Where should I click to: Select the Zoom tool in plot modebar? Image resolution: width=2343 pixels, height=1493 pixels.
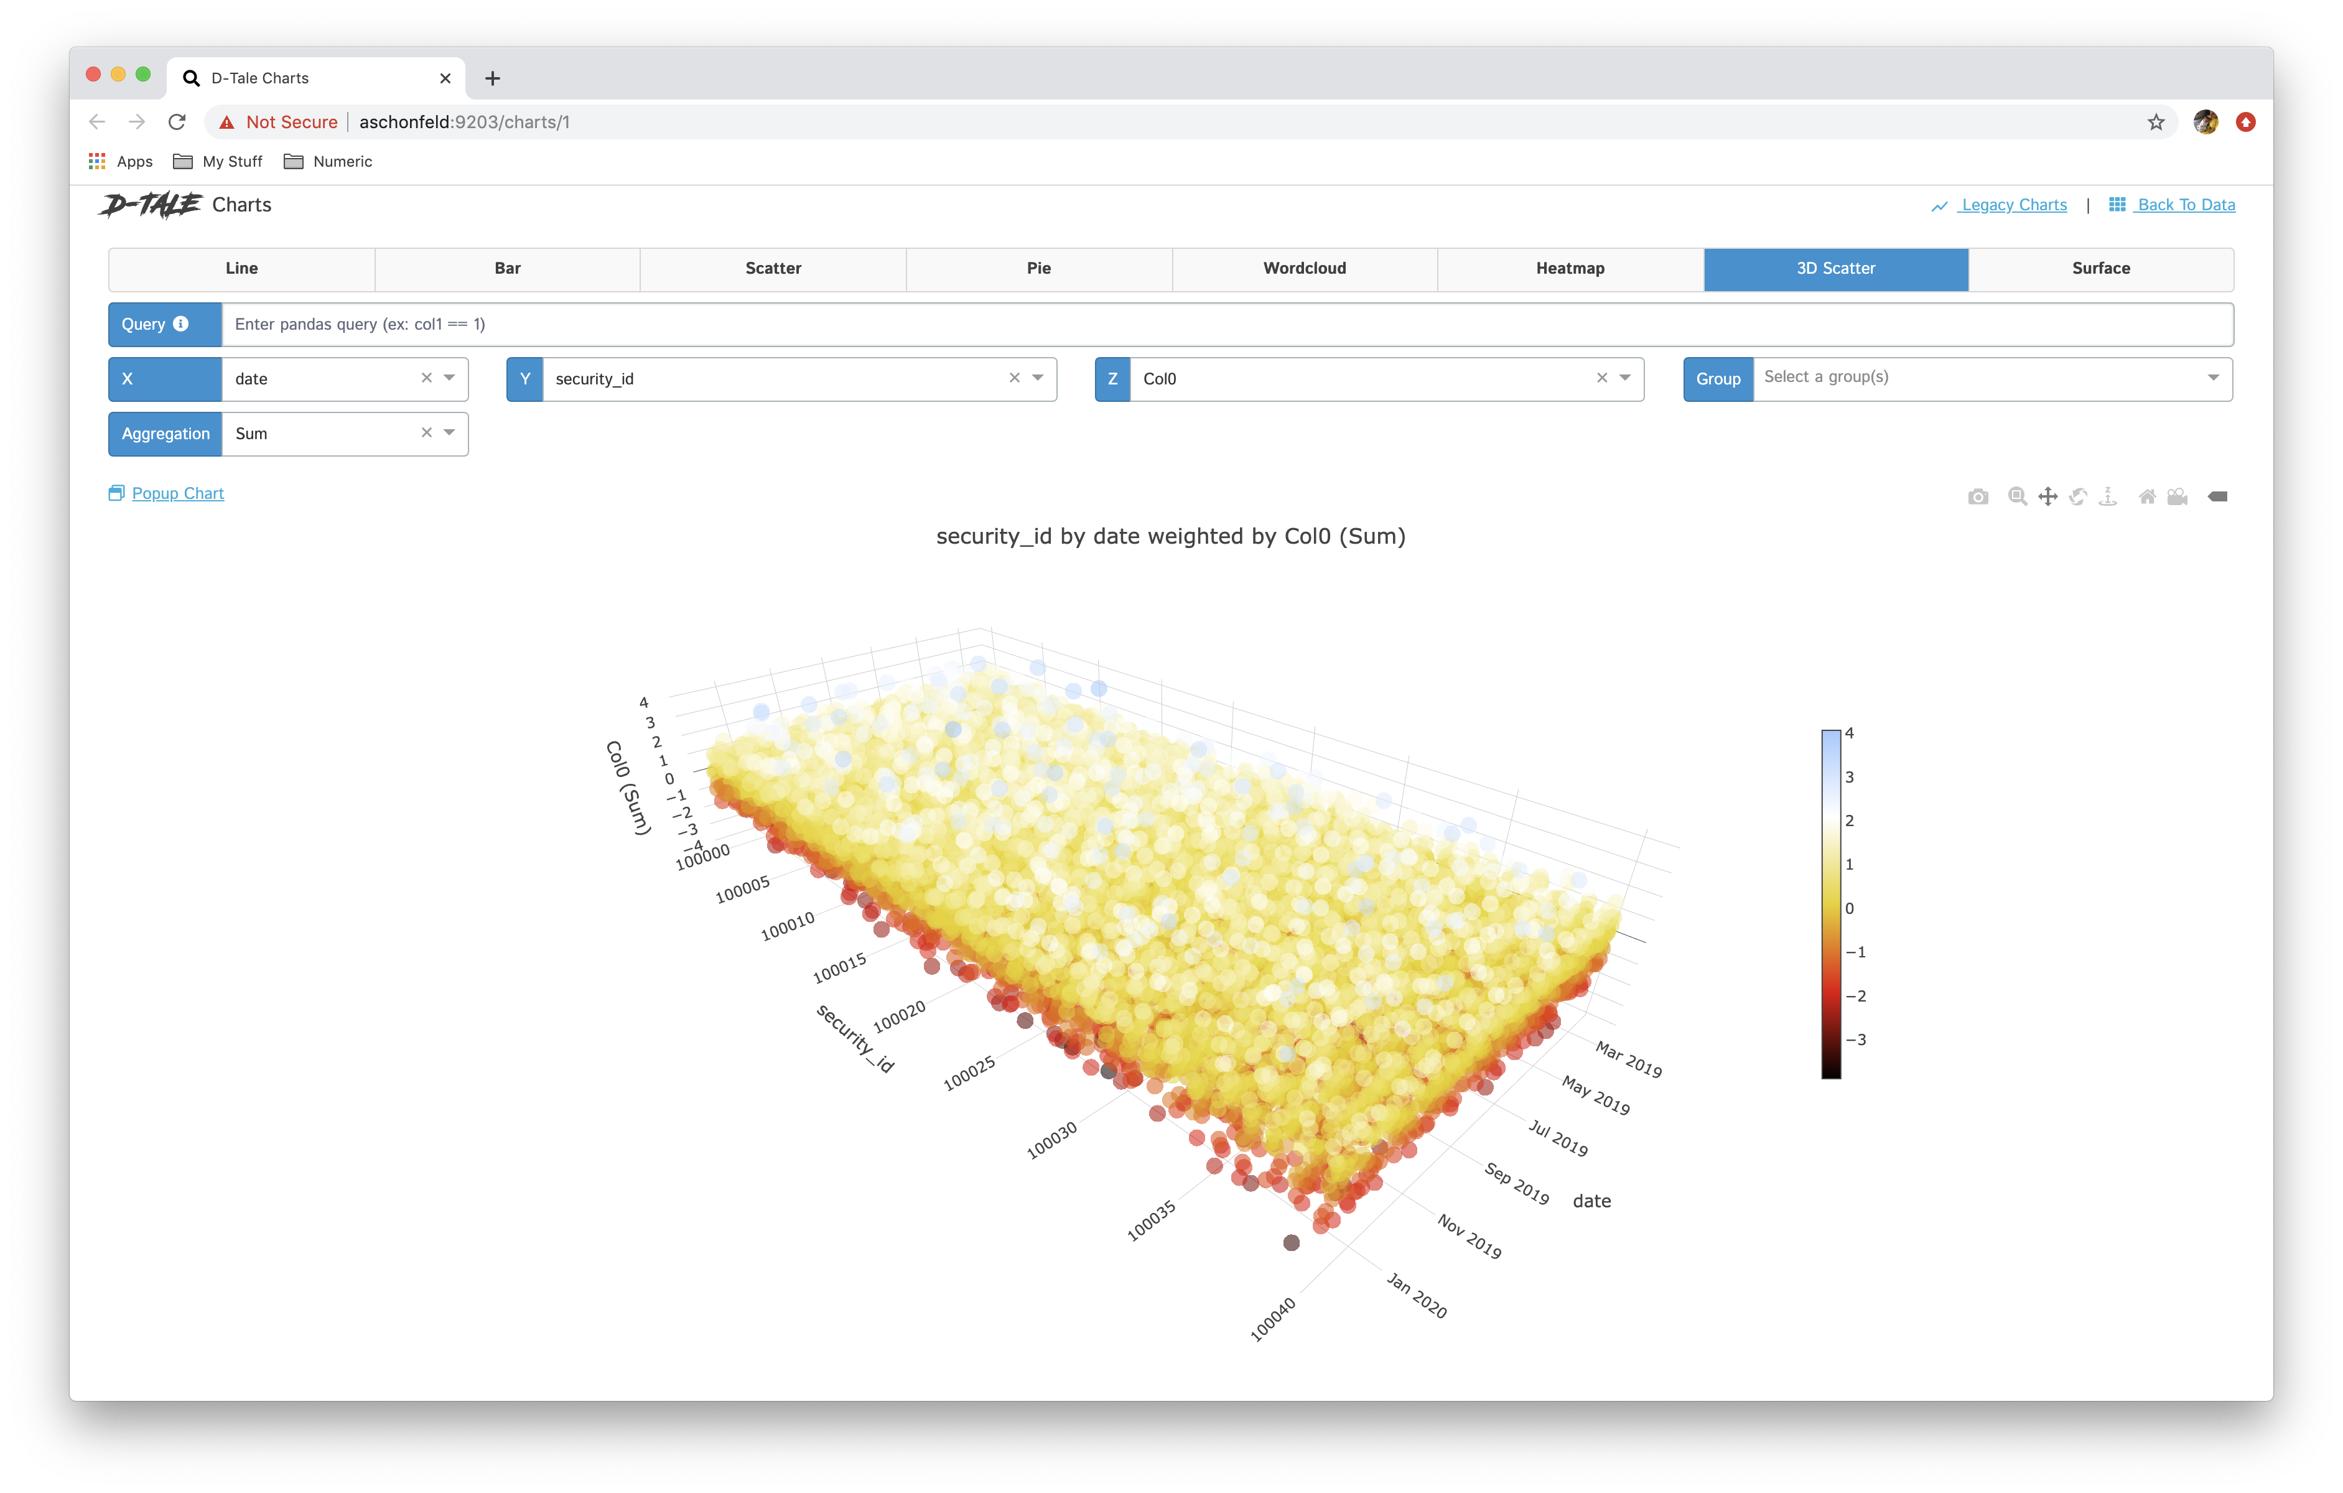tap(2017, 497)
